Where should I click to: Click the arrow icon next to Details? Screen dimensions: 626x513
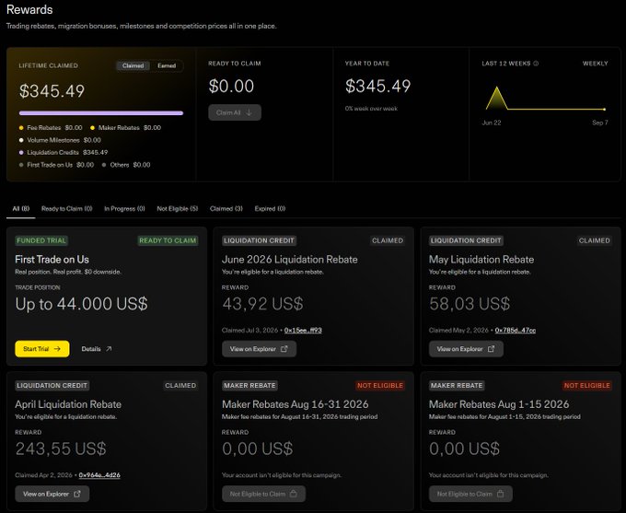point(109,349)
